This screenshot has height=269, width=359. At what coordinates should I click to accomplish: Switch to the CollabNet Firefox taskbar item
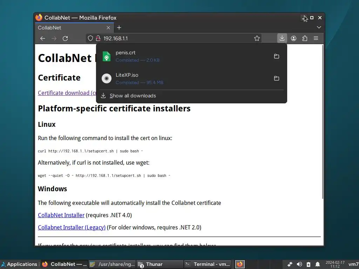65,264
